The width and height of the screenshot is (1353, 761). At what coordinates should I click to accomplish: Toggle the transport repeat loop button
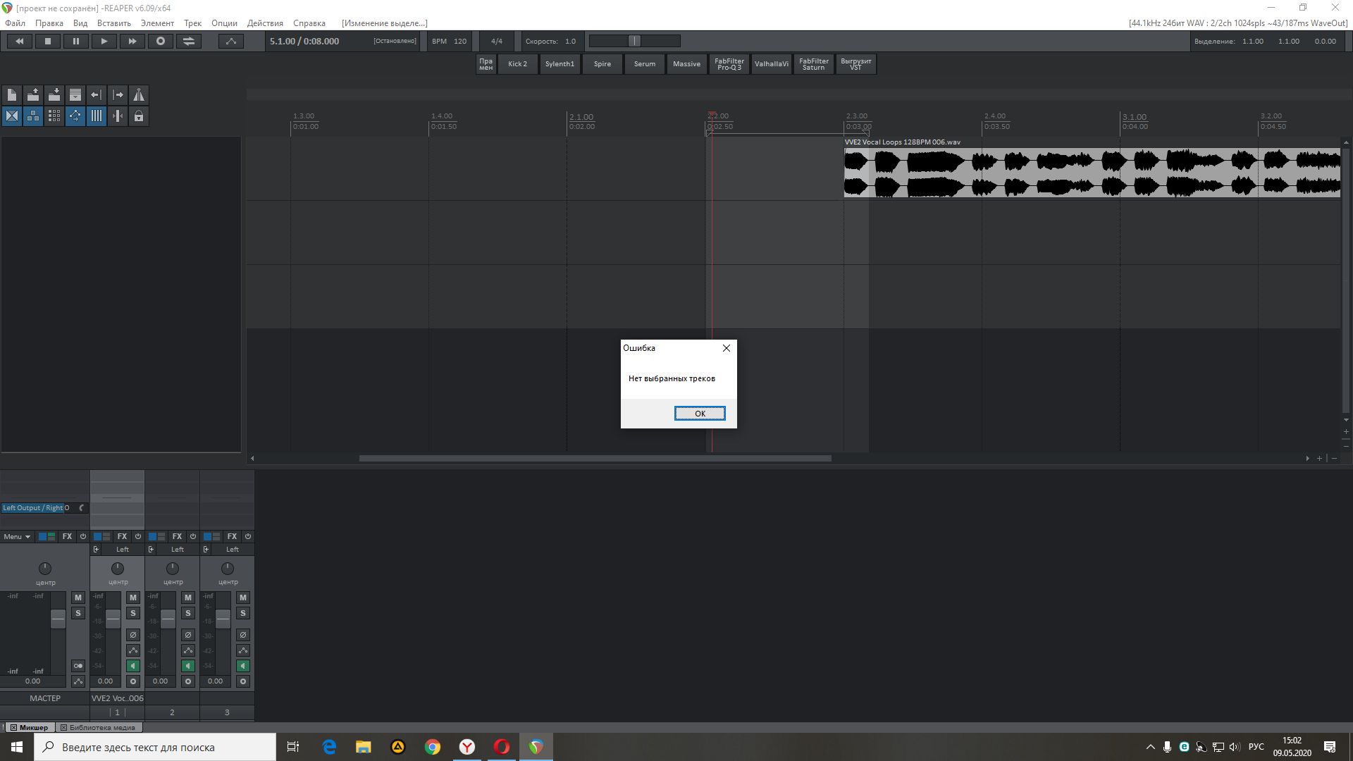[x=189, y=42]
